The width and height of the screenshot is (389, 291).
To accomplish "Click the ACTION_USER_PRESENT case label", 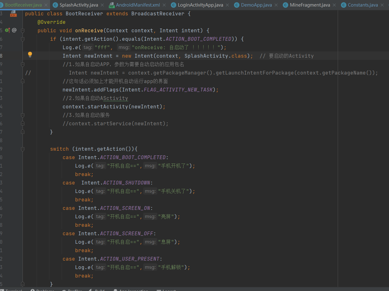I will point(130,259).
